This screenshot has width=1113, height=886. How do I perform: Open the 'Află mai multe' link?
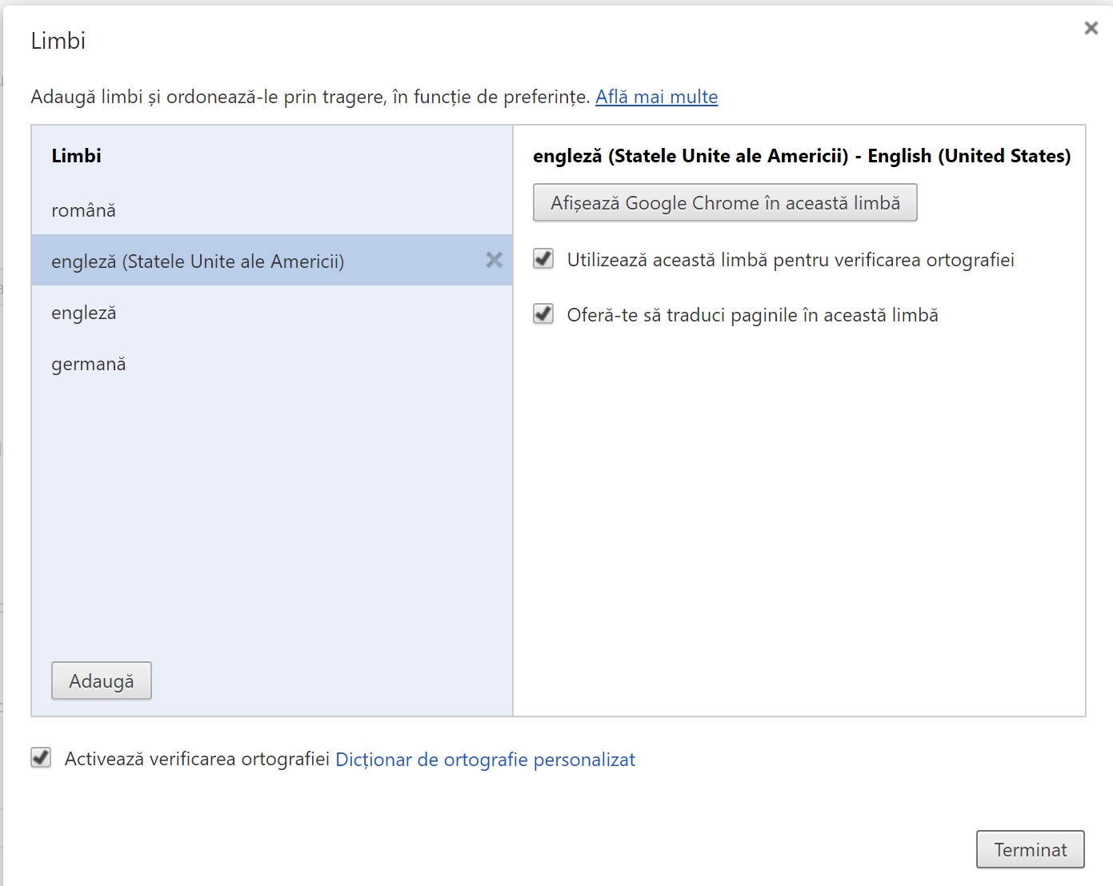click(656, 97)
